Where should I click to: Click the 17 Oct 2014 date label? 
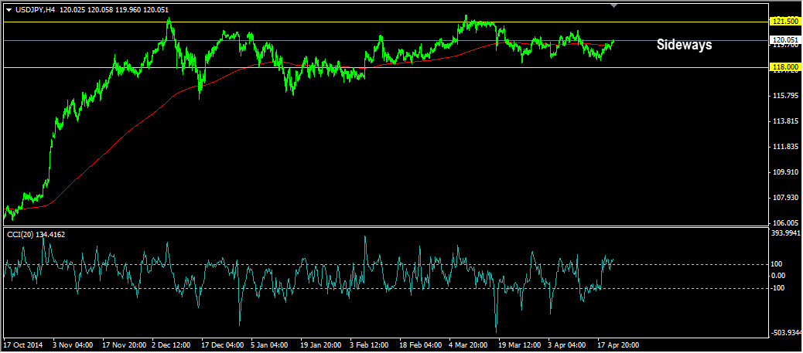click(25, 345)
